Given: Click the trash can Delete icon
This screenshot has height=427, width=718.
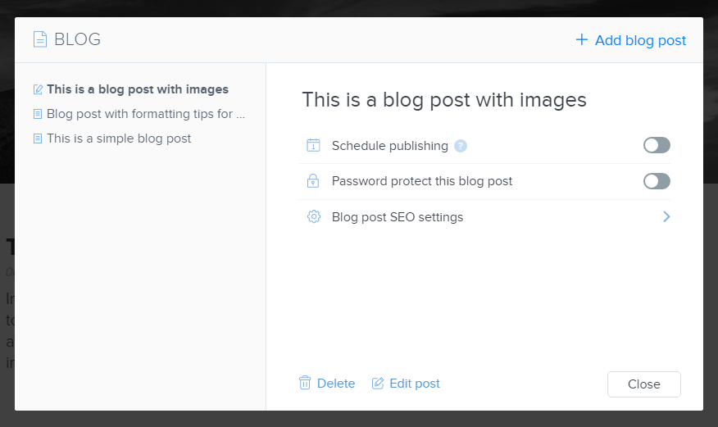Looking at the screenshot, I should 305,383.
